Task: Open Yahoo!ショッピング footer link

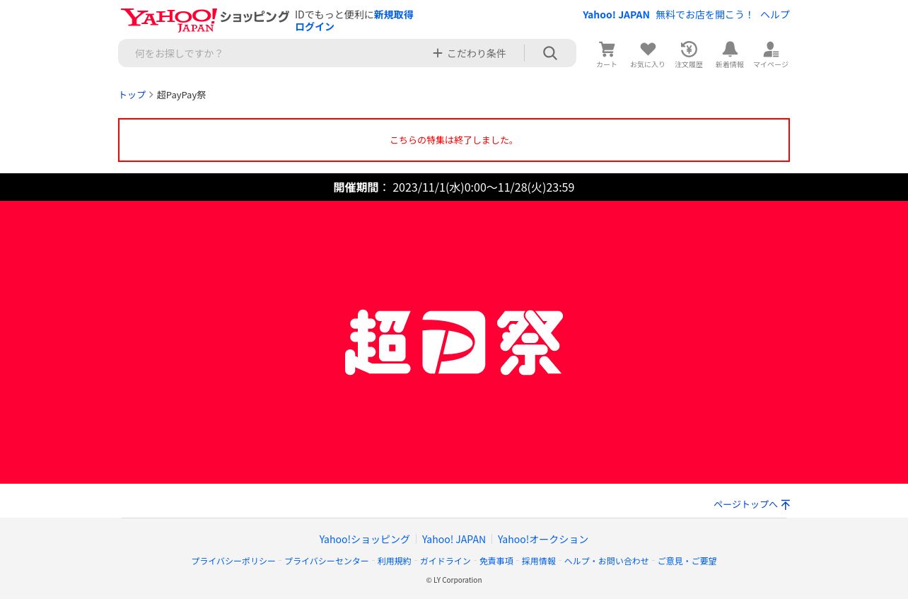Action: pos(364,539)
